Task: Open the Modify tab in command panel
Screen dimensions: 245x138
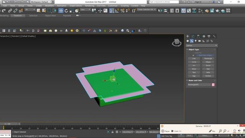Action: tap(193, 36)
